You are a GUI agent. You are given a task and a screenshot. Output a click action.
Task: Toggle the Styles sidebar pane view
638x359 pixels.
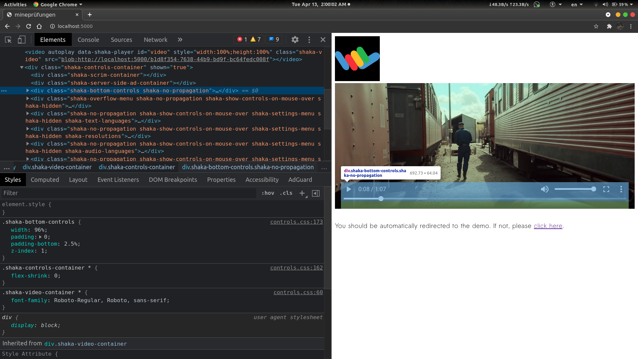[x=316, y=193]
